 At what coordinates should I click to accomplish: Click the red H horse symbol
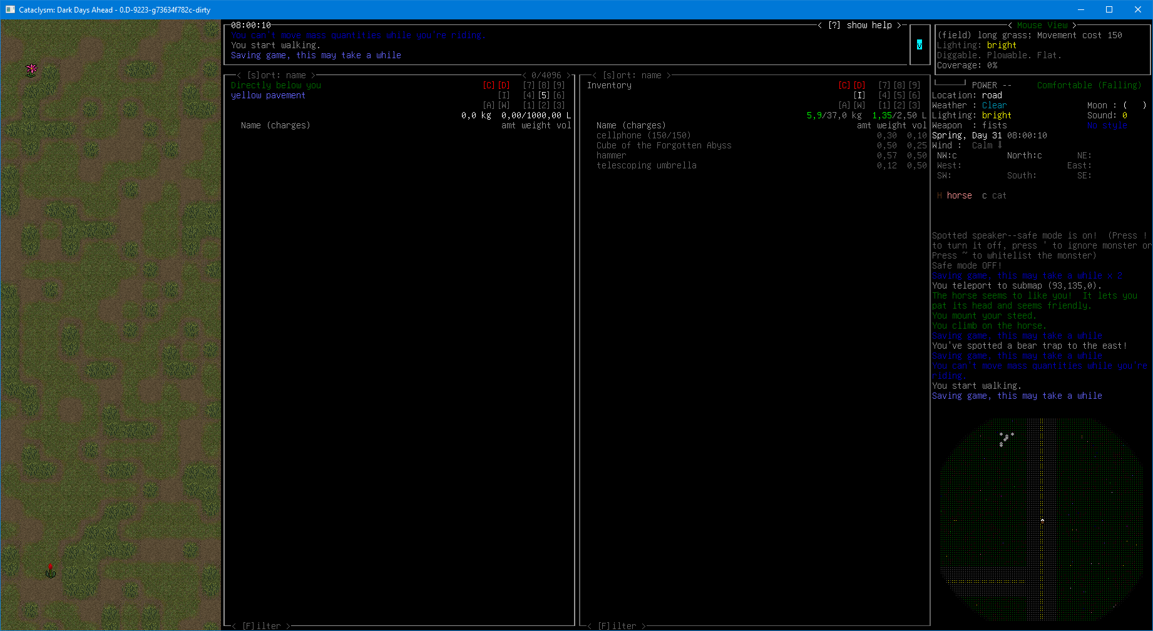940,195
